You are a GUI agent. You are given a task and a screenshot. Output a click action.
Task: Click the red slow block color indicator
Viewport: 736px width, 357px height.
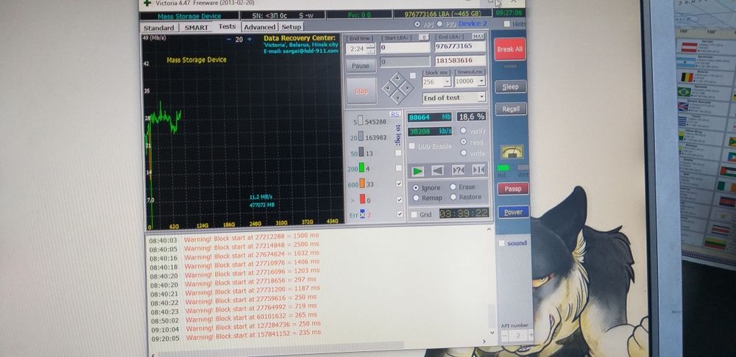pyautogui.click(x=362, y=199)
